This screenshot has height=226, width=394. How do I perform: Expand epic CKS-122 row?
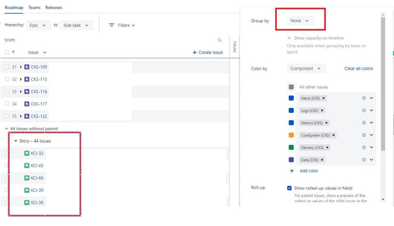(21, 116)
